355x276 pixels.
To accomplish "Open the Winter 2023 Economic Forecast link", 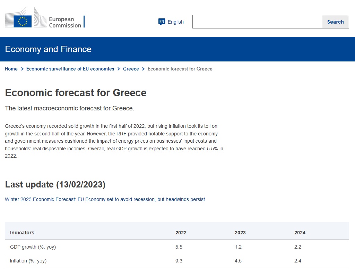I will (x=105, y=200).
